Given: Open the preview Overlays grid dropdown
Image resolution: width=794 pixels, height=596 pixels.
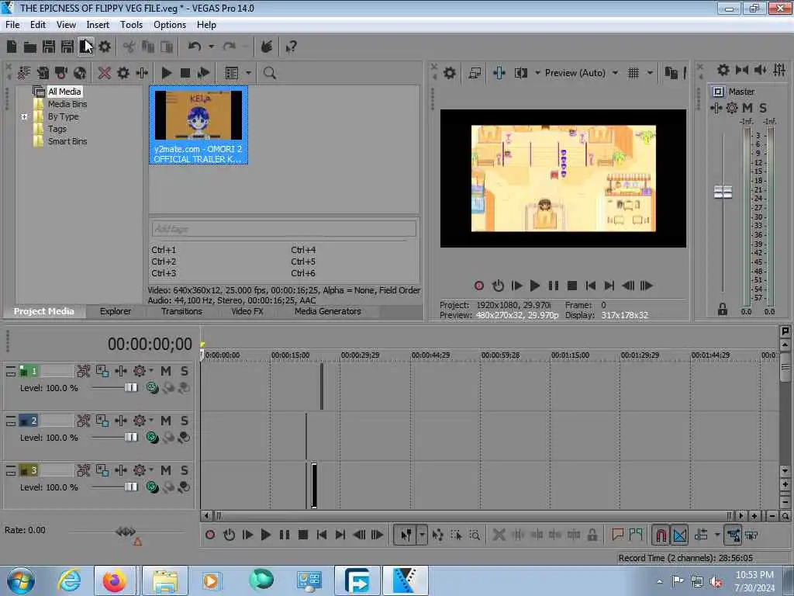Looking at the screenshot, I should (651, 73).
